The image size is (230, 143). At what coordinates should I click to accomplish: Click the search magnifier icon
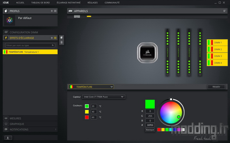coord(53,45)
